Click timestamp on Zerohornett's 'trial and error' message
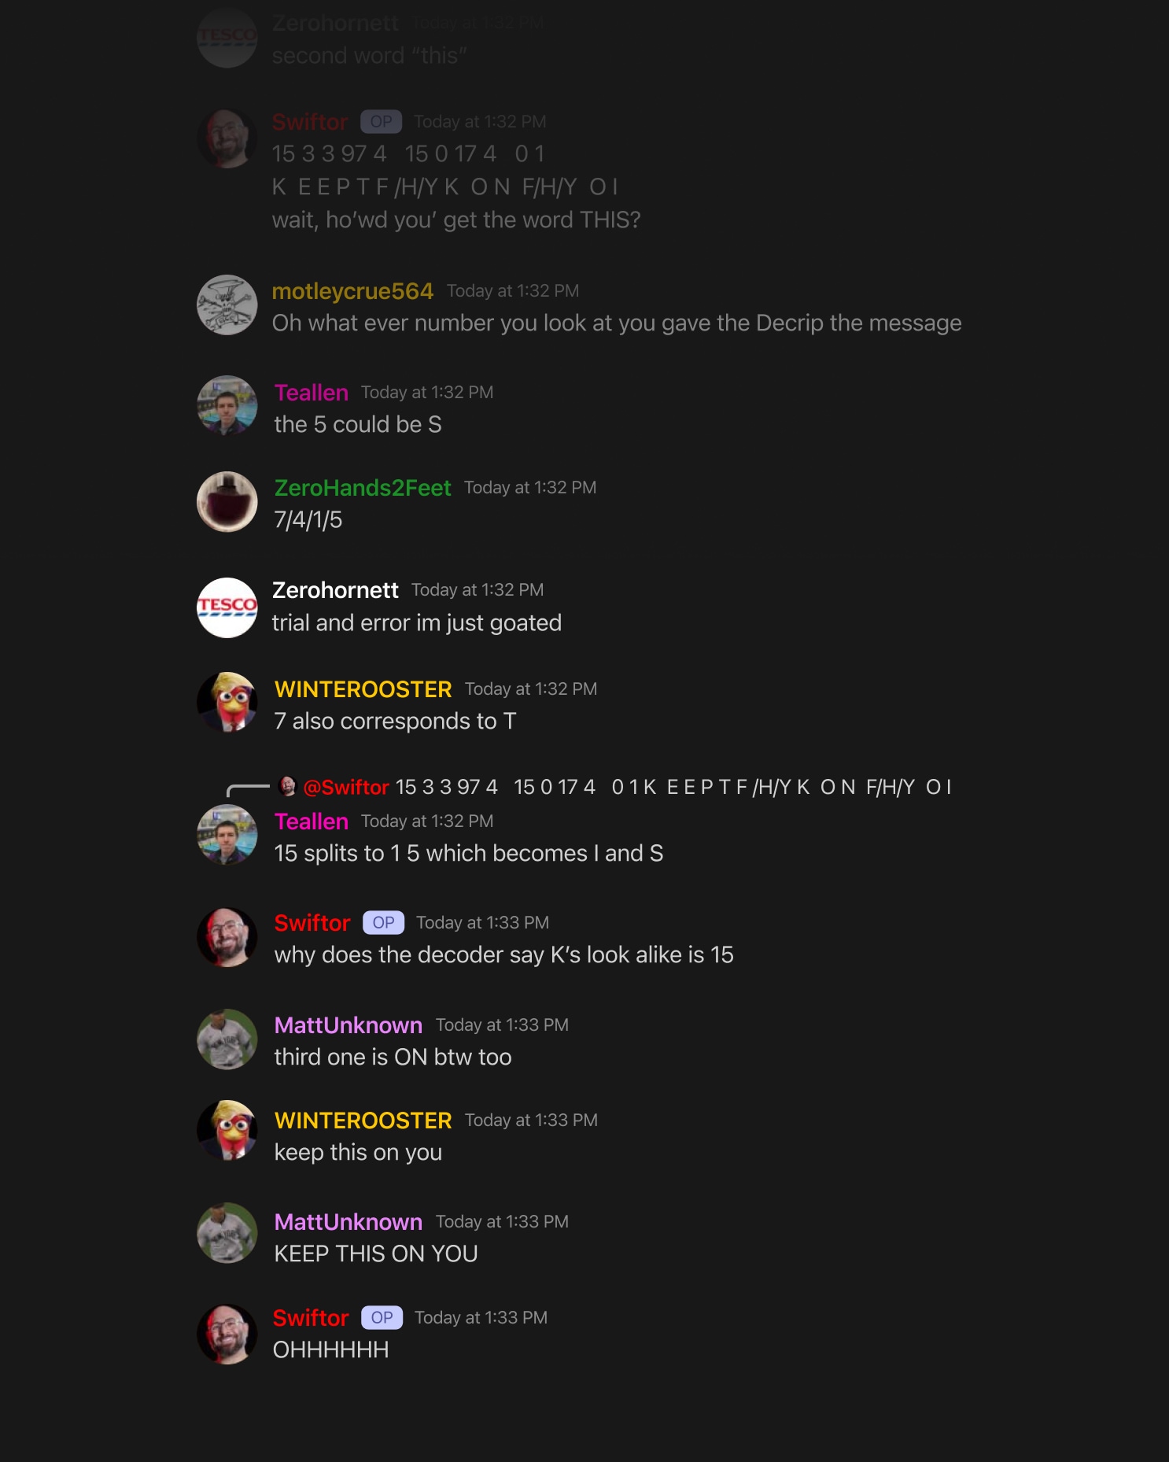This screenshot has width=1169, height=1462. click(x=478, y=590)
